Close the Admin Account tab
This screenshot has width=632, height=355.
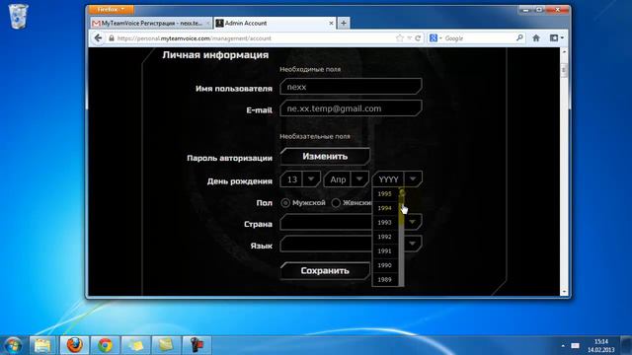point(331,24)
